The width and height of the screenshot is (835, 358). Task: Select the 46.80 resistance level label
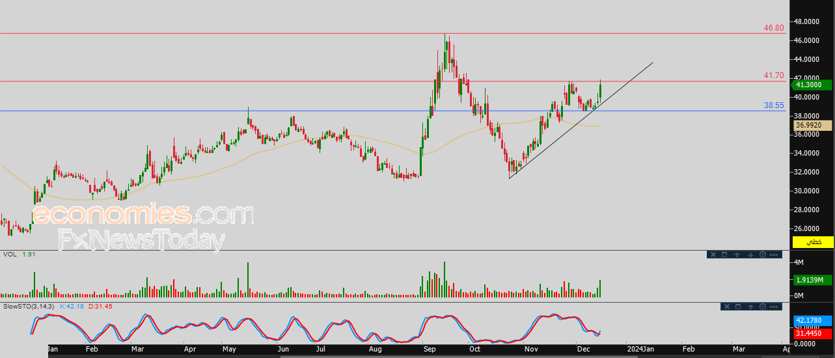click(774, 29)
